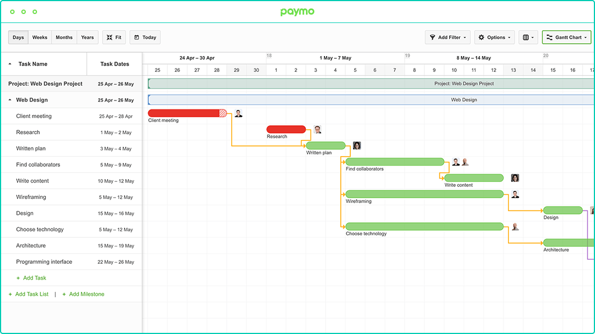Viewport: 595px width, 334px height.
Task: Select the Write content task row
Action: (72, 181)
